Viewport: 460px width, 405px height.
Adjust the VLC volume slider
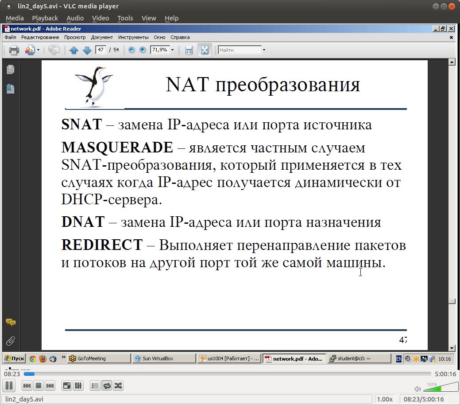click(x=438, y=388)
